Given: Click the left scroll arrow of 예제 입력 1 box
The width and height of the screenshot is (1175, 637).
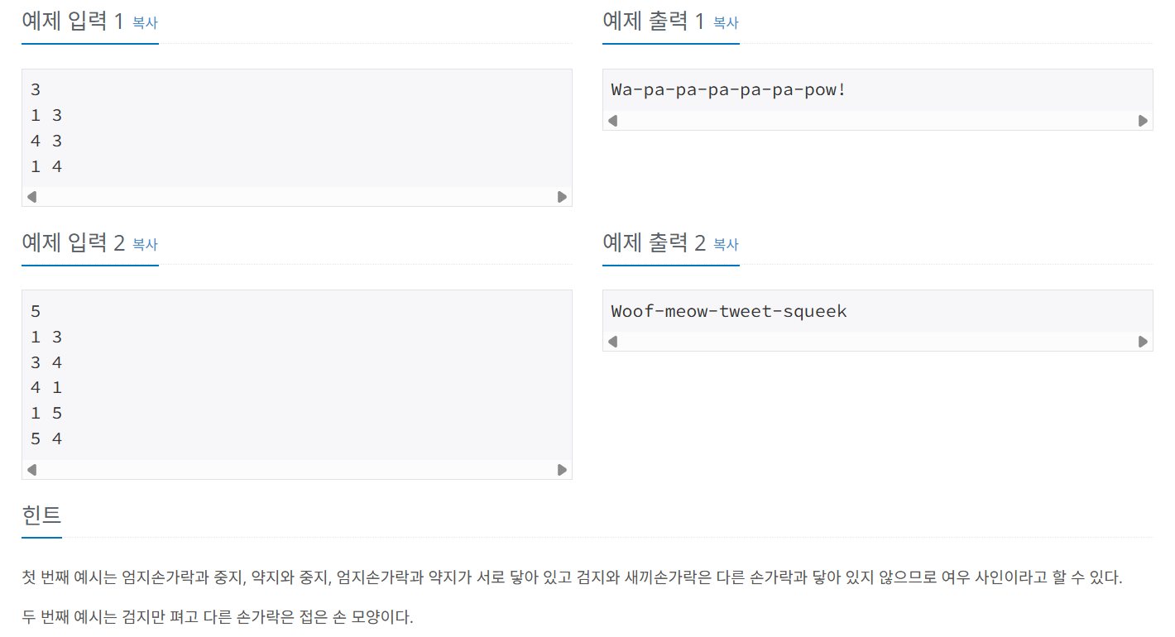Looking at the screenshot, I should coord(31,197).
